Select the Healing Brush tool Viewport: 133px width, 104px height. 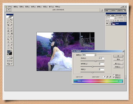tap(8, 28)
